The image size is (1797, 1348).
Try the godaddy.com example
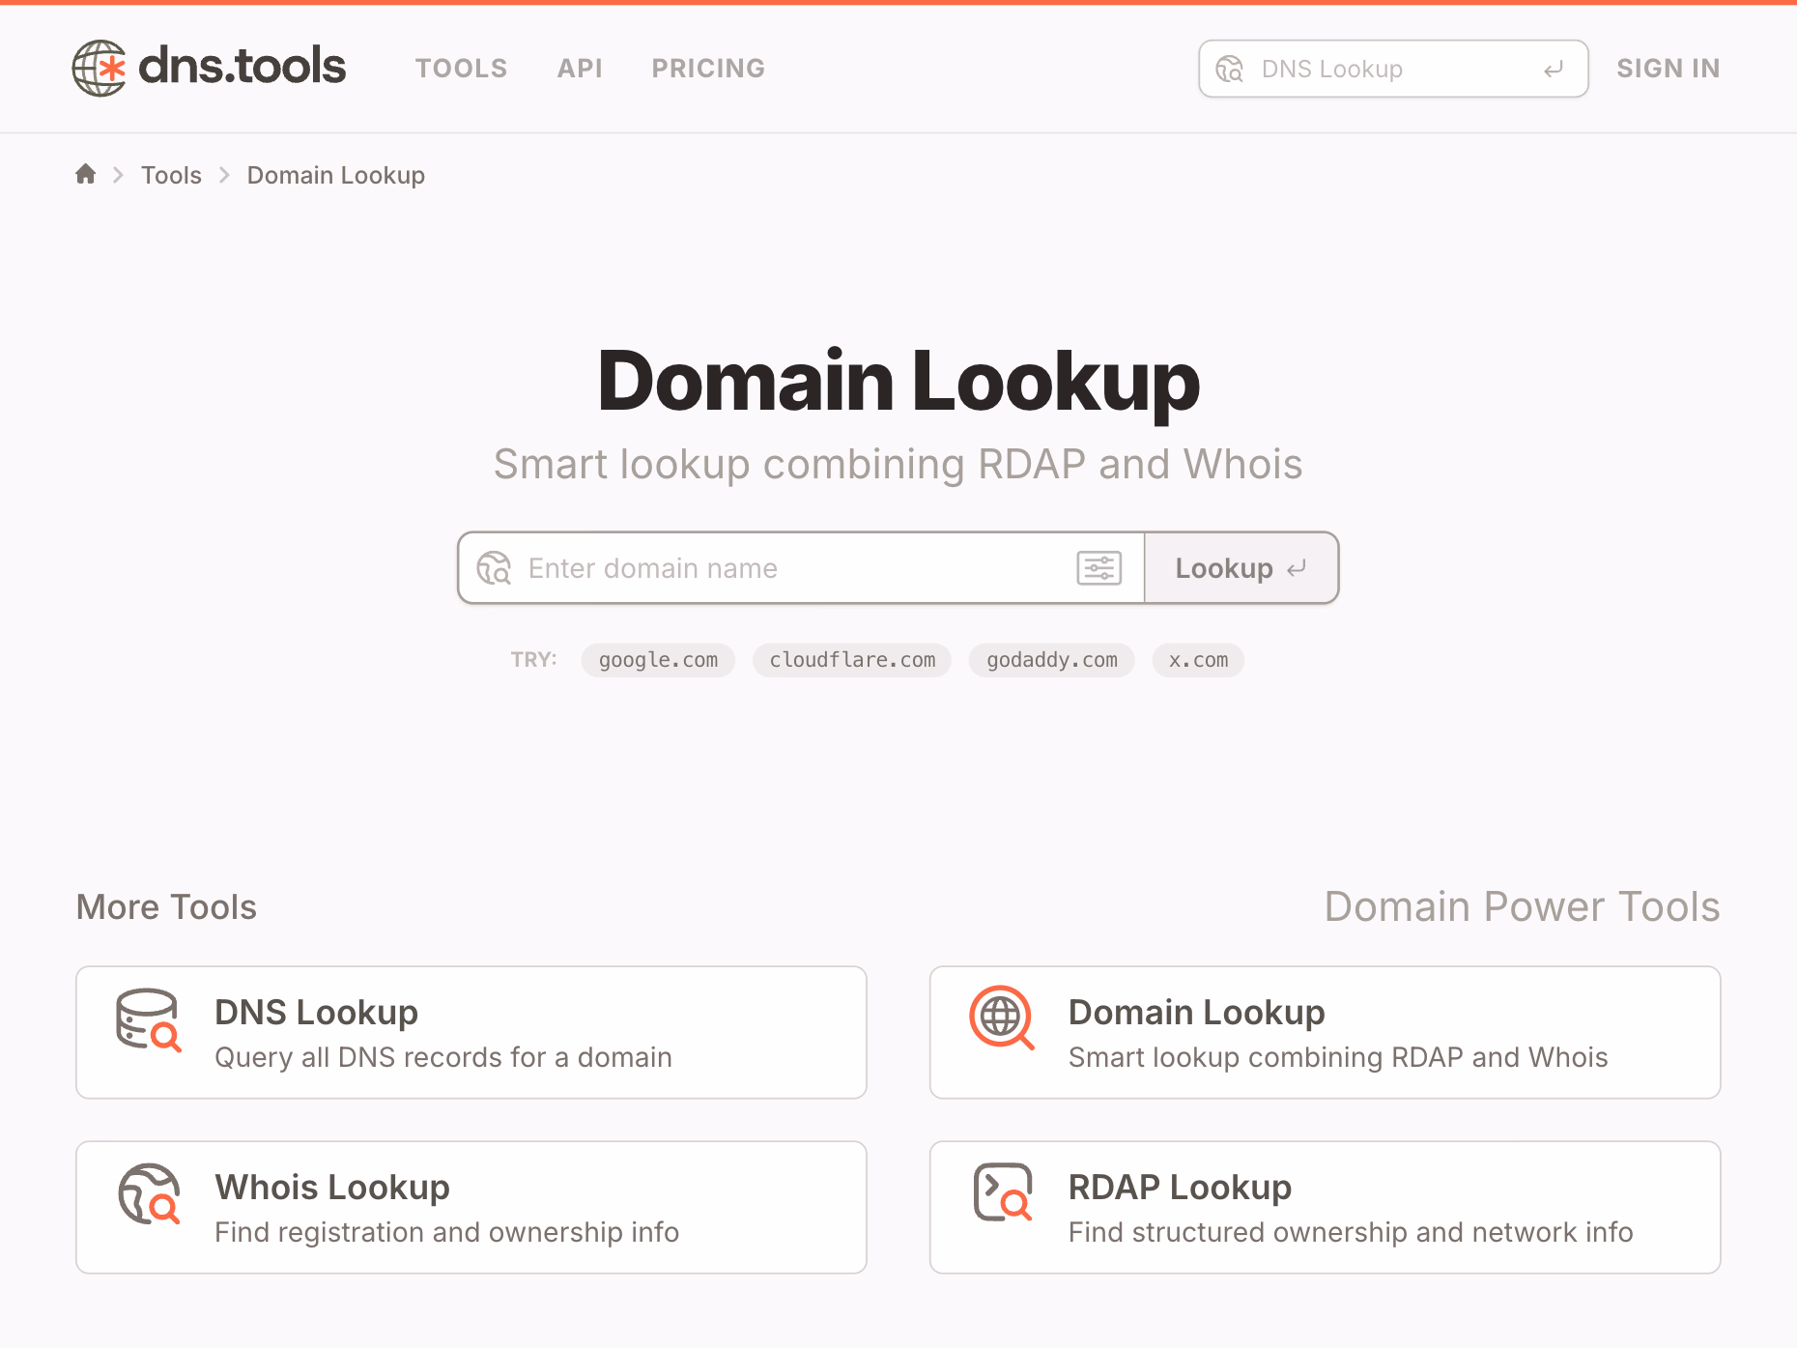[1052, 660]
